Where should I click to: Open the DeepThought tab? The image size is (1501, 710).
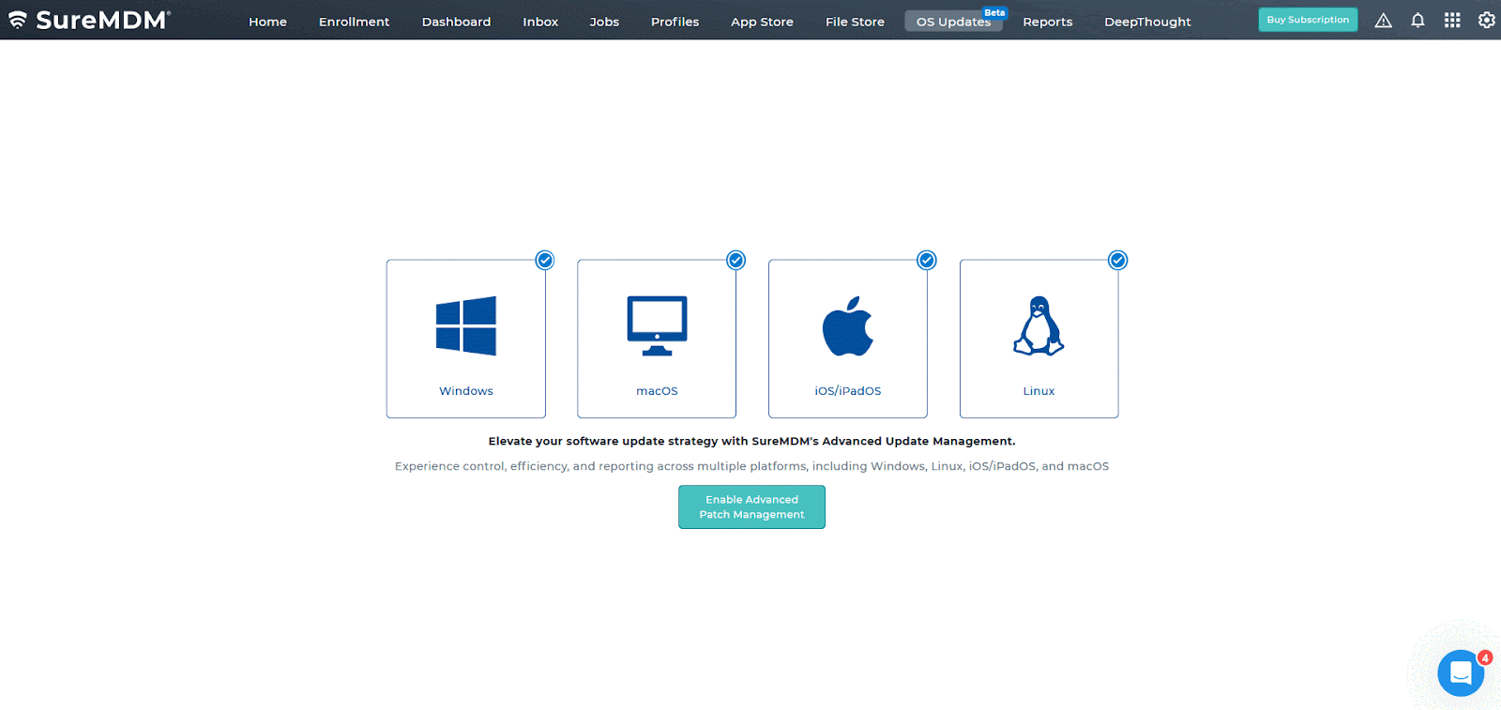(x=1147, y=22)
